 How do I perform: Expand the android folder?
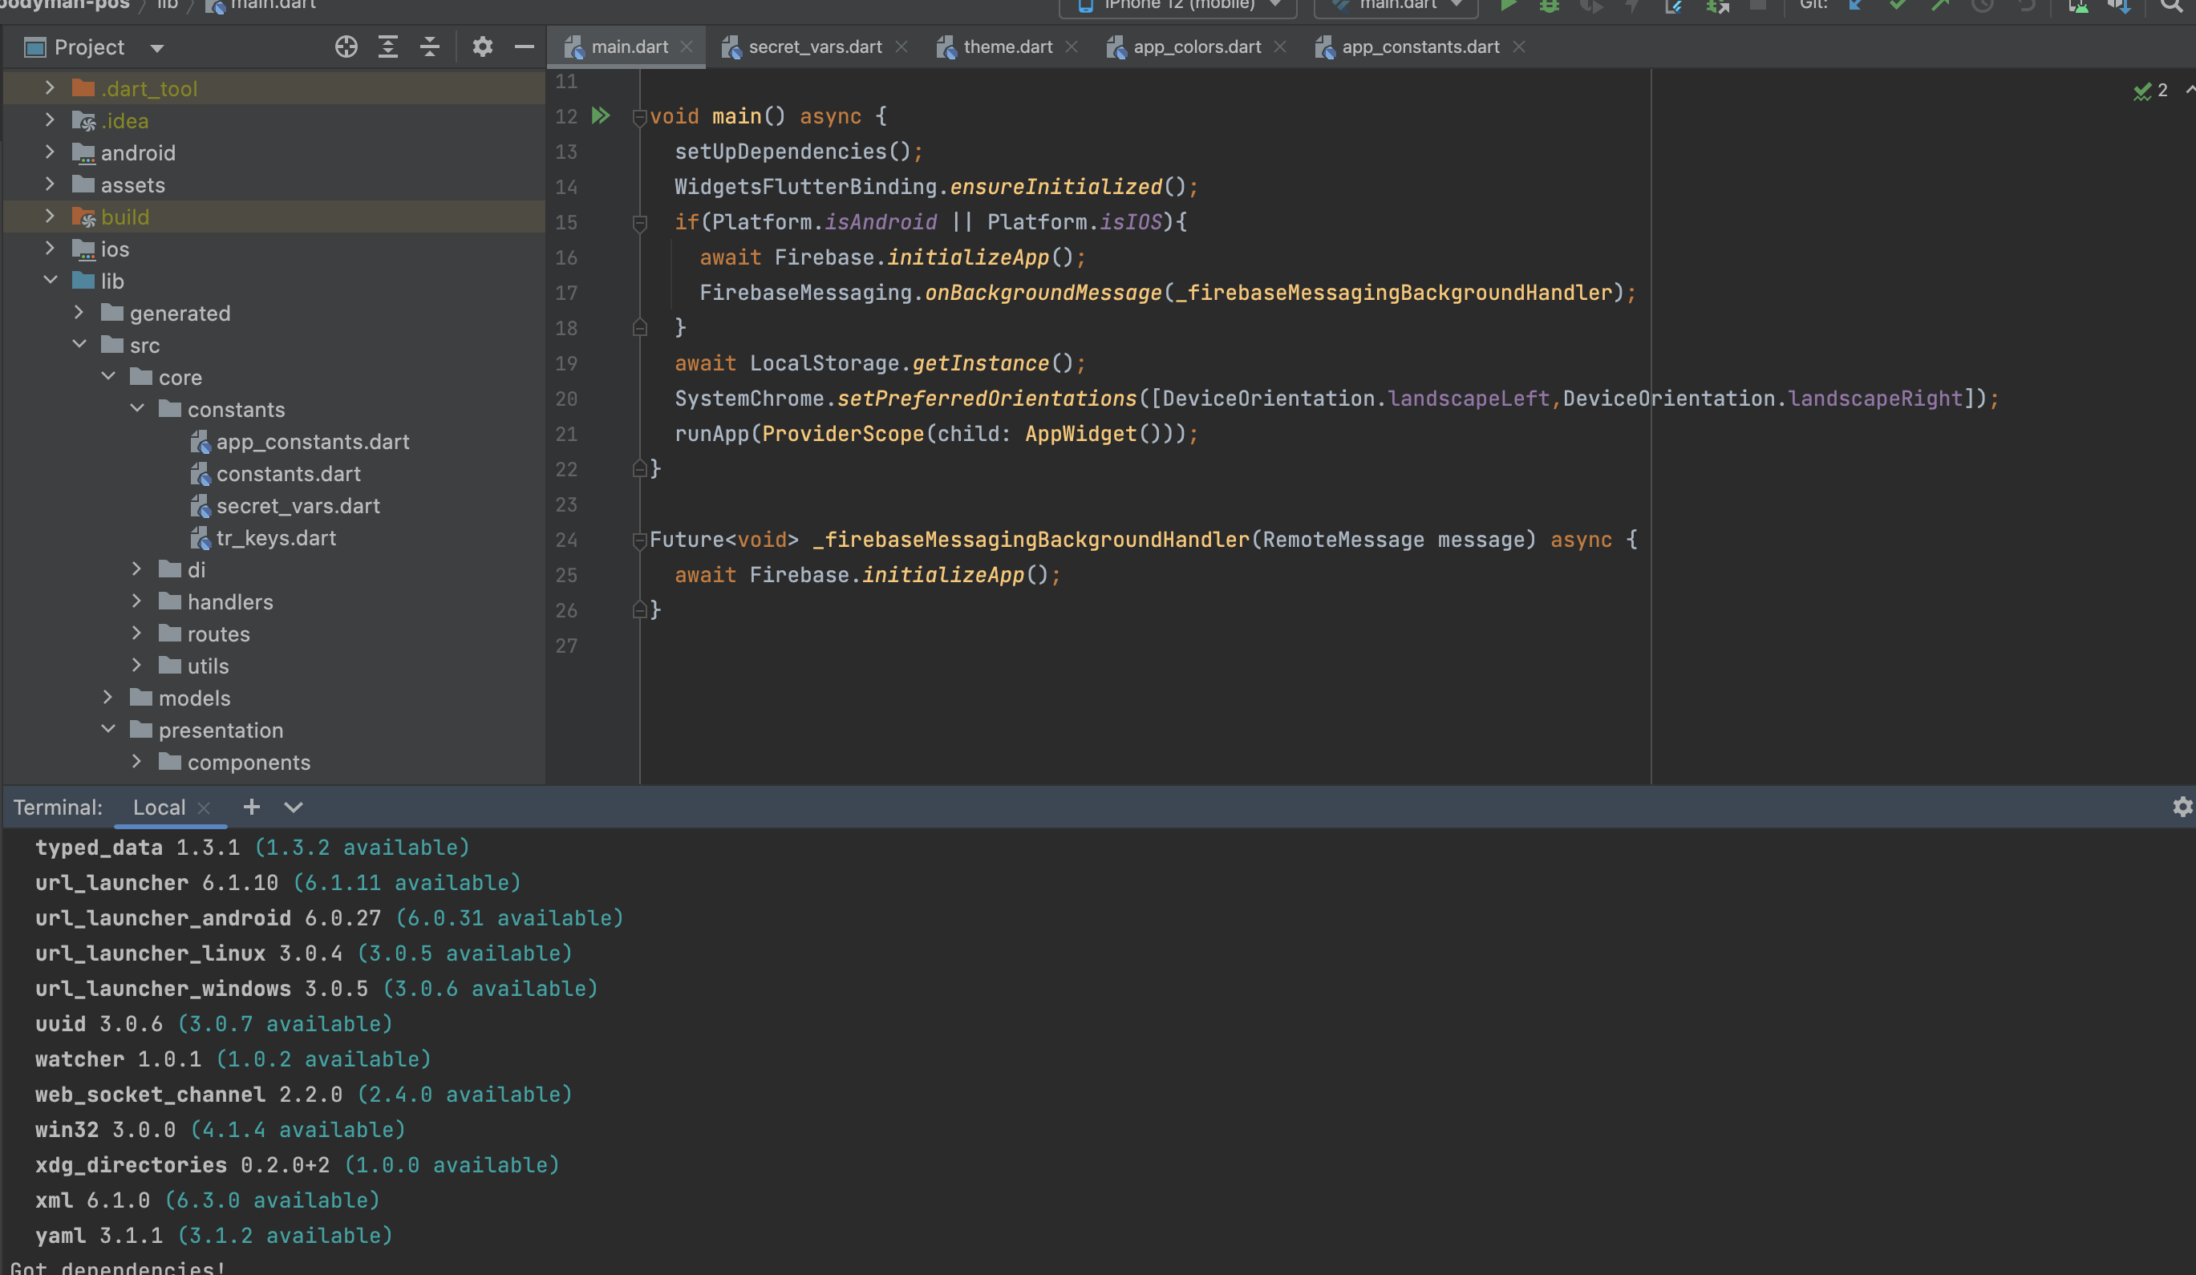(50, 152)
